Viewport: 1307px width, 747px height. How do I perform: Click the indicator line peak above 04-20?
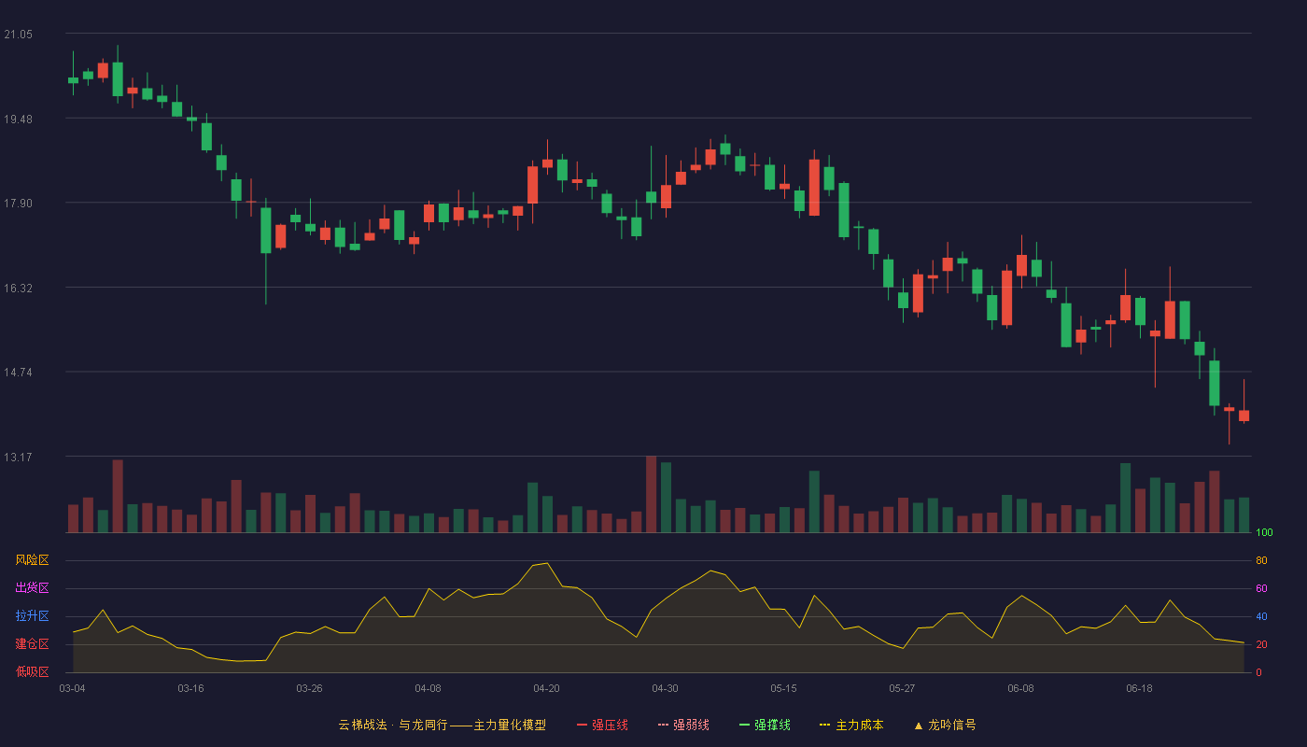pos(547,563)
